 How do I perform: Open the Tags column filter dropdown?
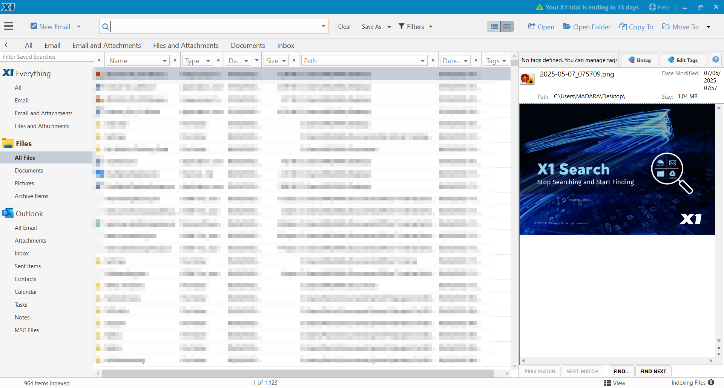point(504,61)
